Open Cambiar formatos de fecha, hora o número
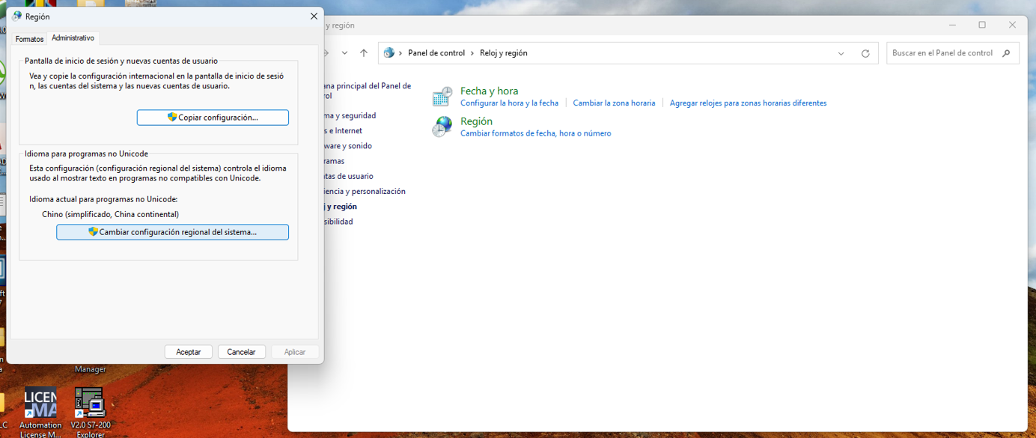This screenshot has width=1036, height=438. pos(535,133)
